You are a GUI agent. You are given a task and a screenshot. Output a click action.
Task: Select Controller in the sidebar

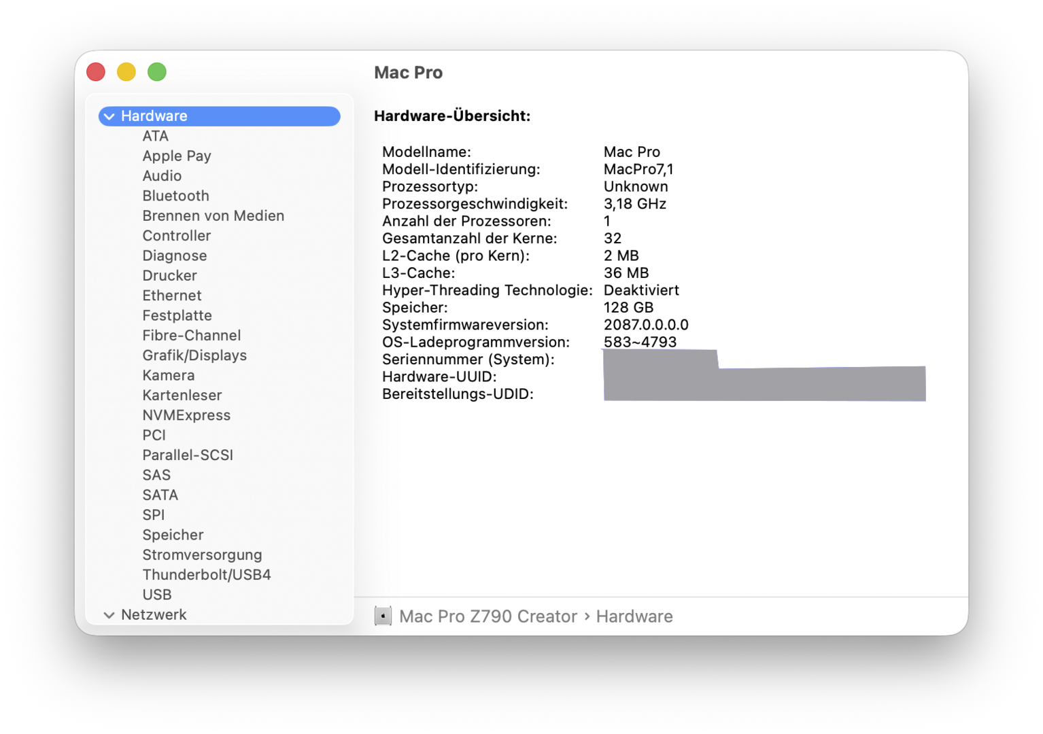[x=177, y=236]
